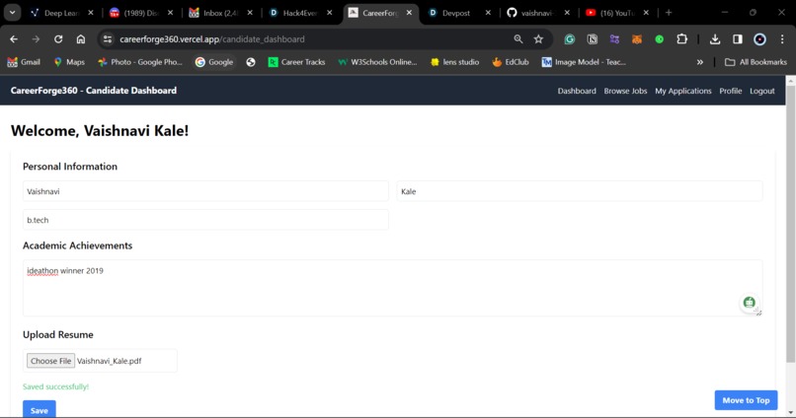This screenshot has width=796, height=418.
Task: Click CareerForge360 - Candidate Dashboard title
Action: [94, 90]
